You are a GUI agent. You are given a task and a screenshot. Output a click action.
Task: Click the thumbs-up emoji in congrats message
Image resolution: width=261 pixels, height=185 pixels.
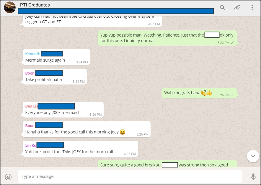tap(209, 93)
